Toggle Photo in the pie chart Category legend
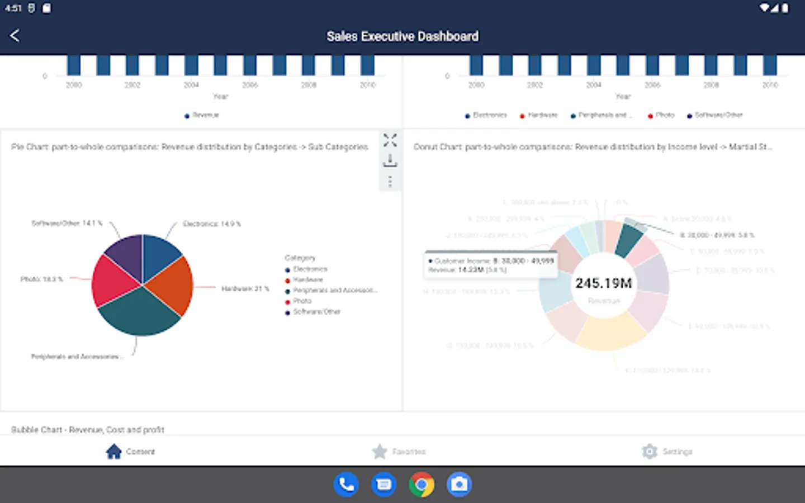 299,301
